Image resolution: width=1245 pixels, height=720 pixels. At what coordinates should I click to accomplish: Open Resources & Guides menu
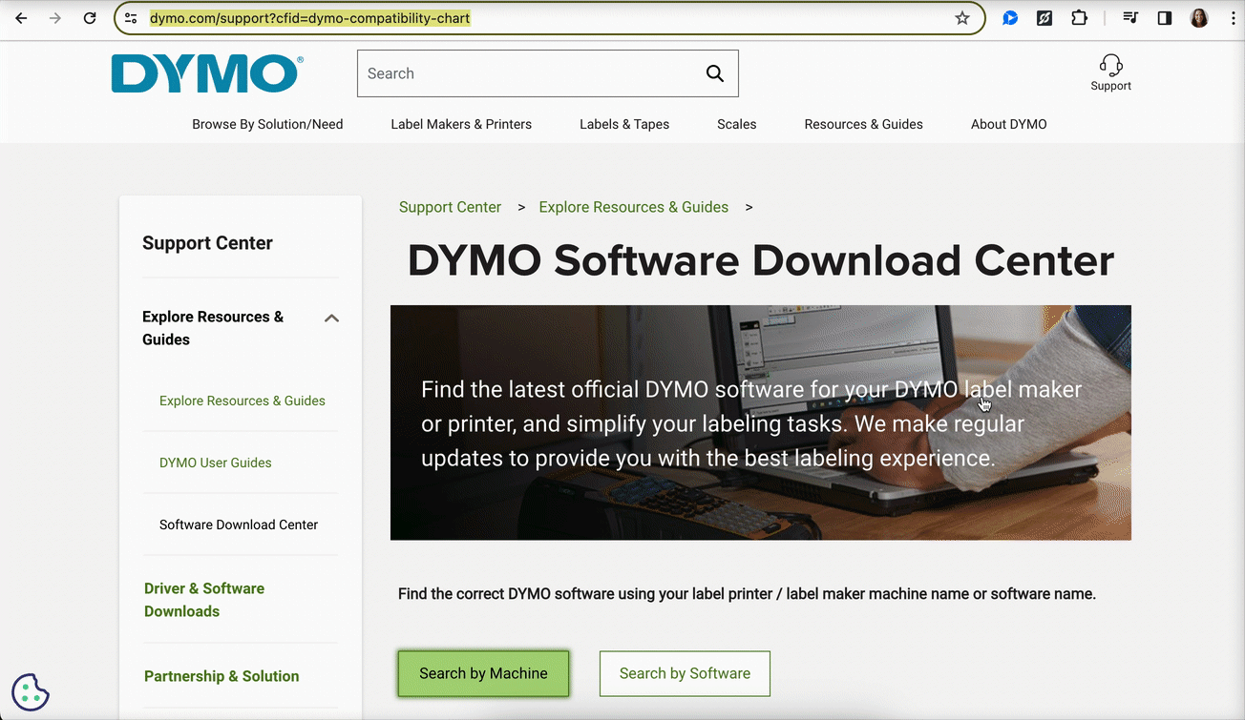click(x=863, y=124)
